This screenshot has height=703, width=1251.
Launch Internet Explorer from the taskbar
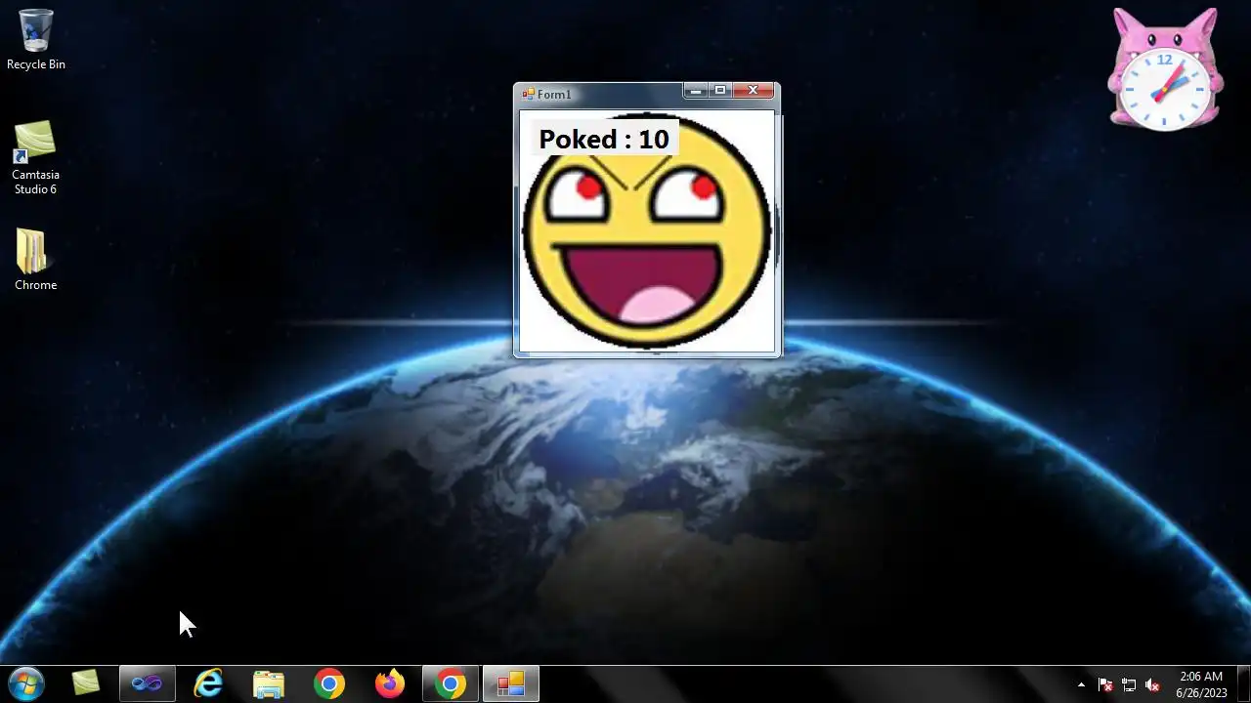coord(208,683)
